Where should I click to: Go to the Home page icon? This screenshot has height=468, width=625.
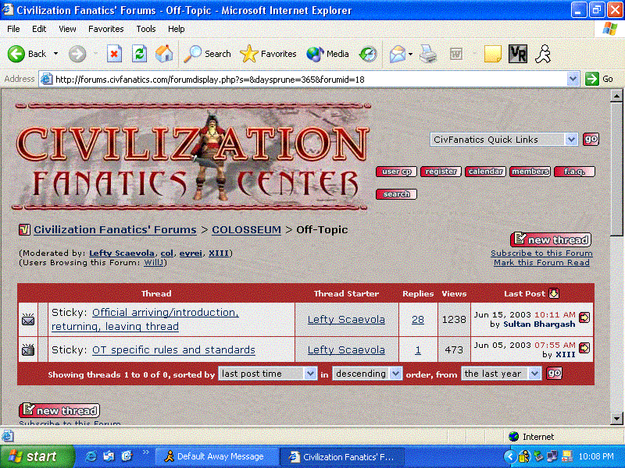[x=164, y=54]
